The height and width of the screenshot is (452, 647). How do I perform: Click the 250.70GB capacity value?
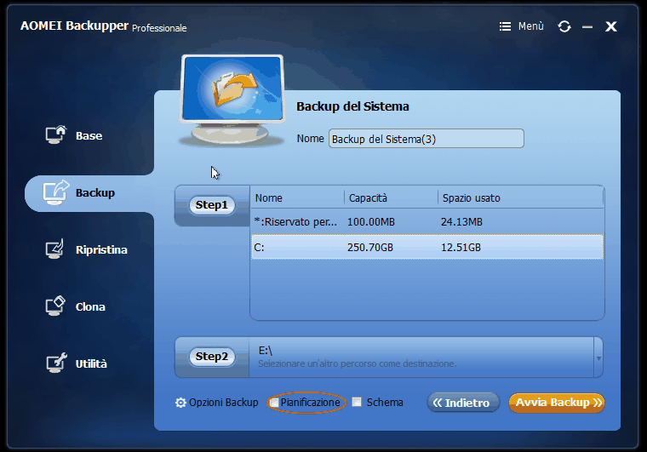[x=370, y=248]
